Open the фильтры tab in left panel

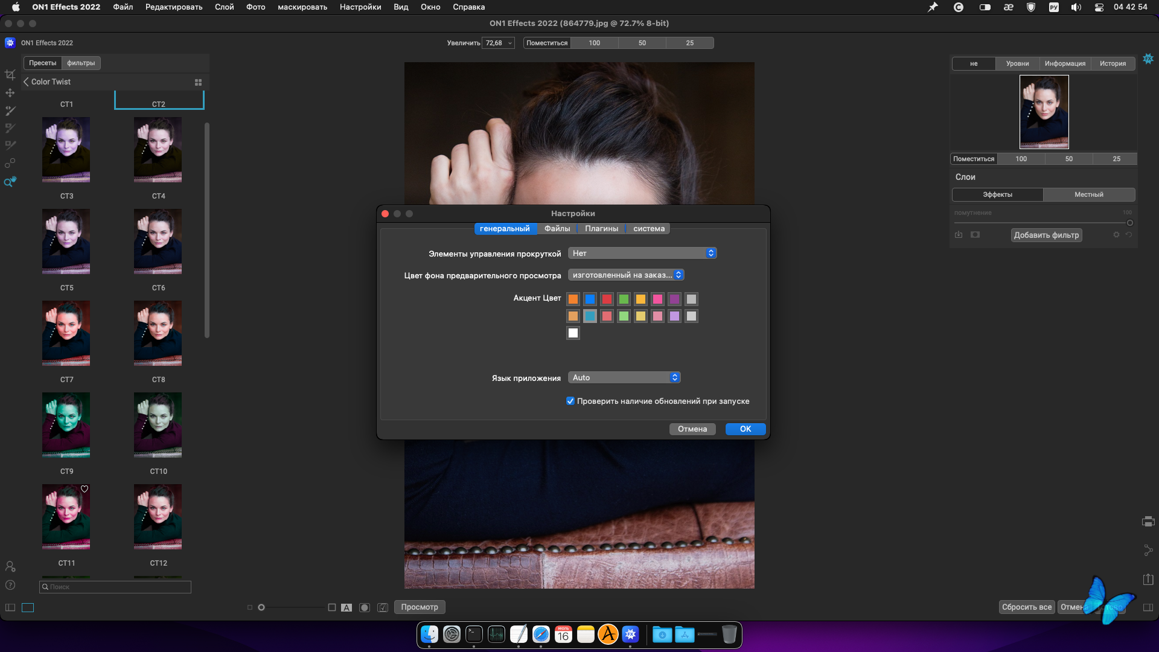(81, 63)
